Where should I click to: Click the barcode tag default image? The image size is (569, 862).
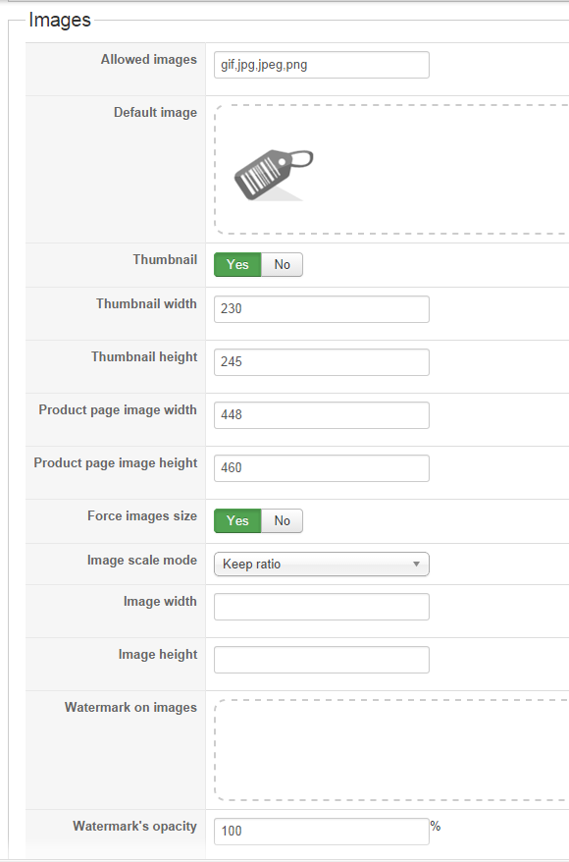click(274, 175)
